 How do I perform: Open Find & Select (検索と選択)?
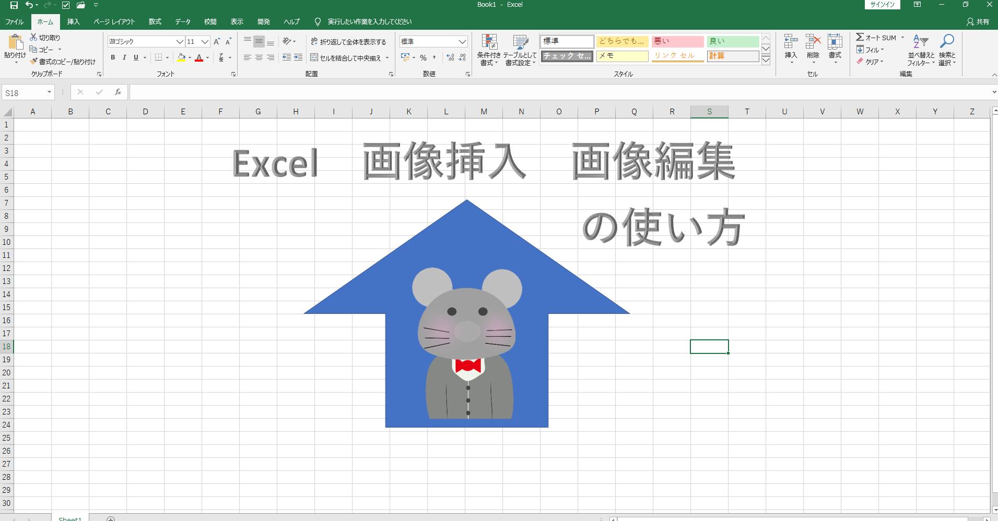click(947, 50)
